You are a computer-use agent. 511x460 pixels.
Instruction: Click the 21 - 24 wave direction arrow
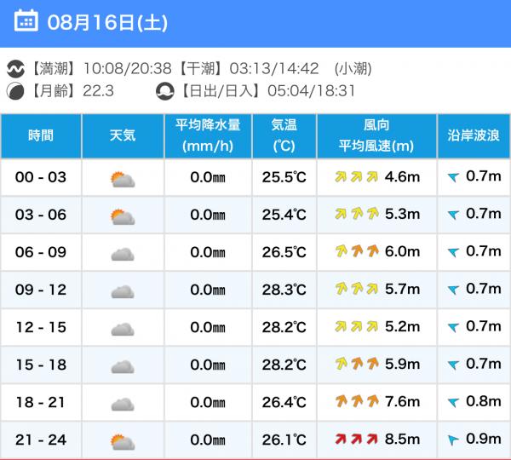point(453,440)
